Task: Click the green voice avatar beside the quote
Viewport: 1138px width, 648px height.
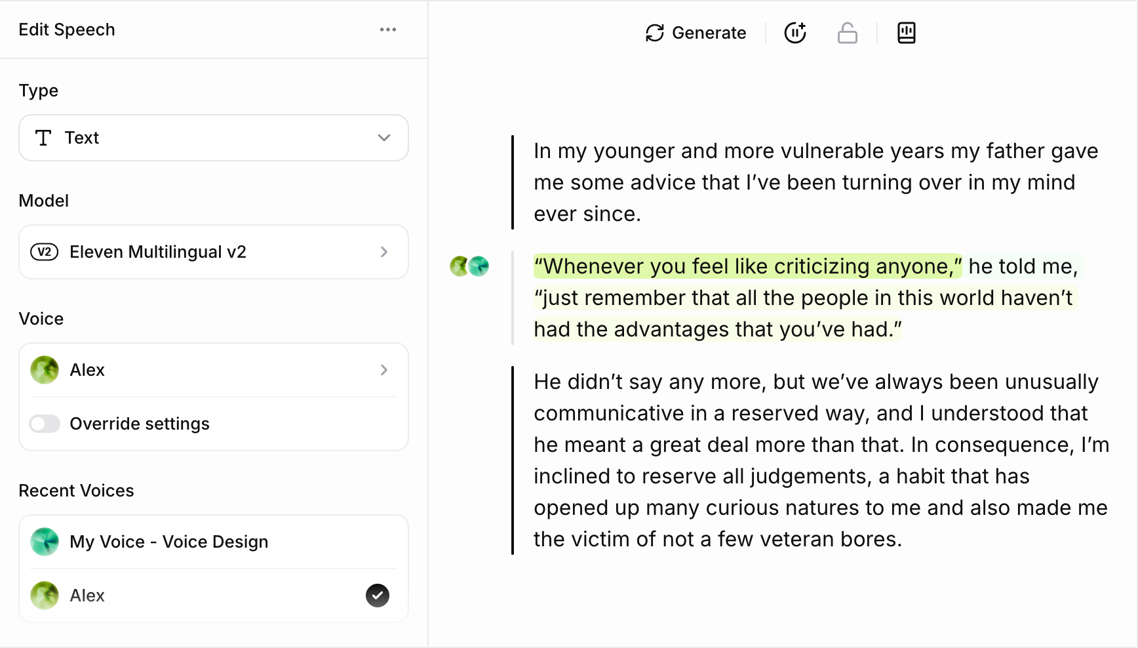Action: click(x=458, y=266)
